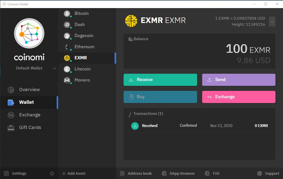Image resolution: width=283 pixels, height=179 pixels.
Task: Click the large EXMR header logo
Action: pos(131,21)
